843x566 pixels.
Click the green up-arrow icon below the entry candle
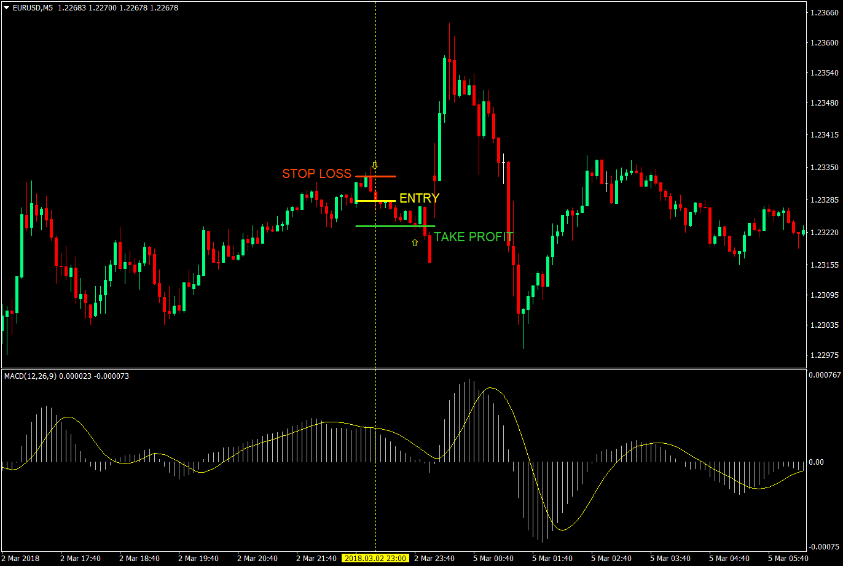pos(415,243)
